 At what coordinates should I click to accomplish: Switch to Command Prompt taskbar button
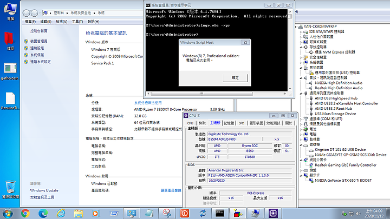pyautogui.click(x=220, y=213)
